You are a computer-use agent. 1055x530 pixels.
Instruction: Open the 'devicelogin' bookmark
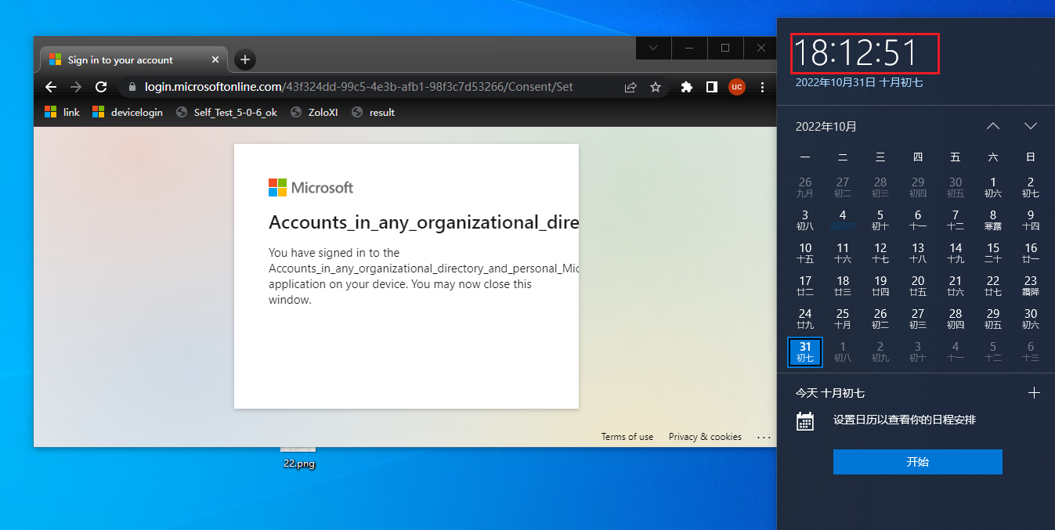pos(128,112)
